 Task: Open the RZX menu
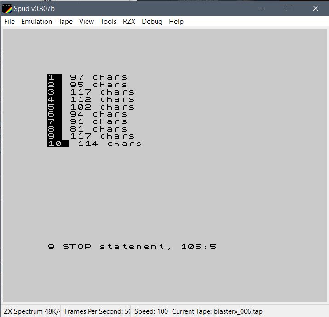129,22
